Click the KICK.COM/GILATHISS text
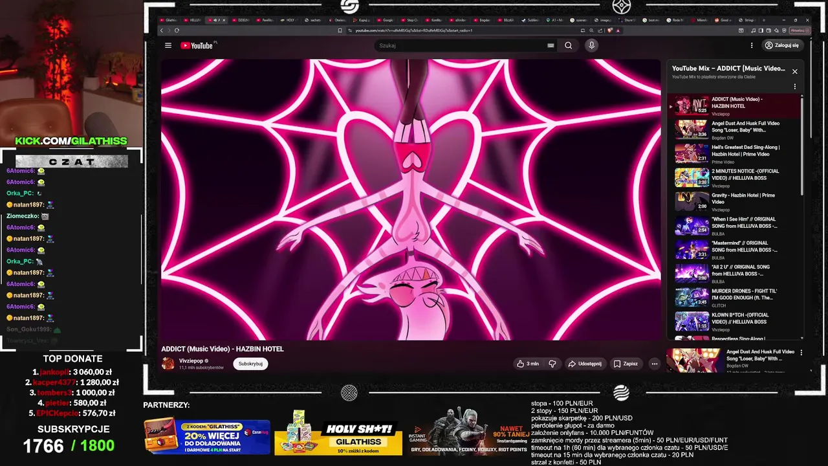The image size is (828, 466). pos(71,141)
